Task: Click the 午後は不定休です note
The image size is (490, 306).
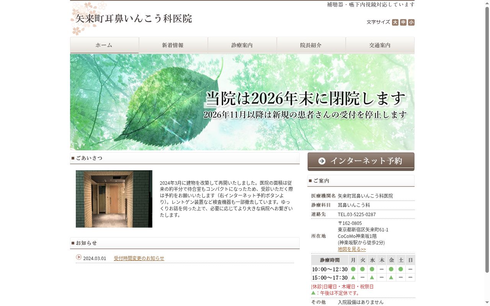Action: click(338, 293)
